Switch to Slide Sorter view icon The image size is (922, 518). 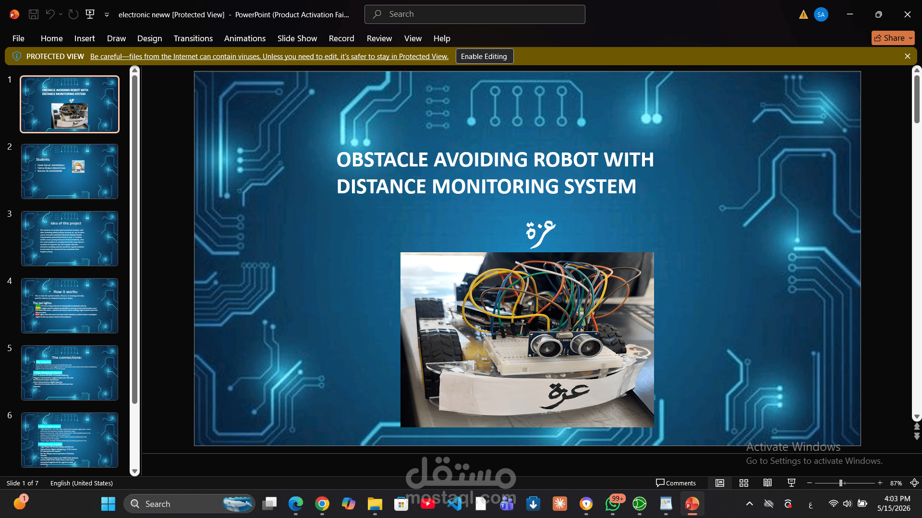pos(744,483)
